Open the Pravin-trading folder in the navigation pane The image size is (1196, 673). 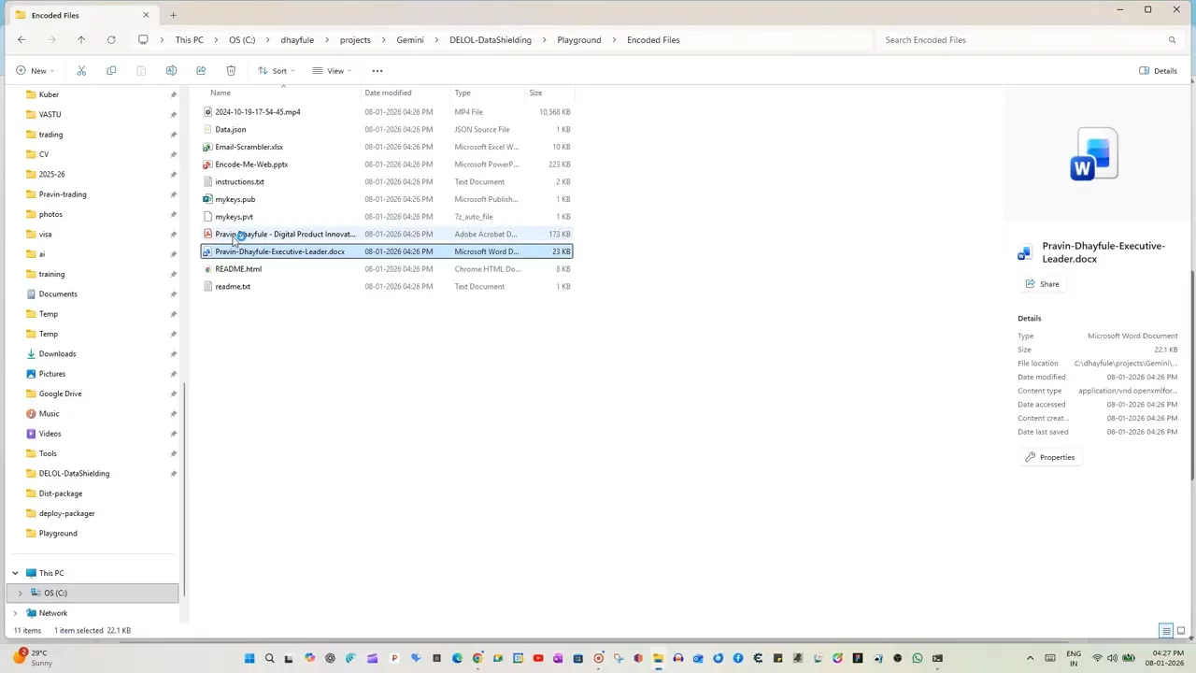point(63,194)
